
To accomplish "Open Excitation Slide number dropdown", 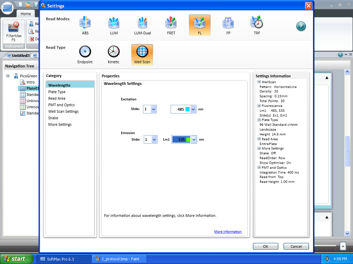I will (x=154, y=109).
